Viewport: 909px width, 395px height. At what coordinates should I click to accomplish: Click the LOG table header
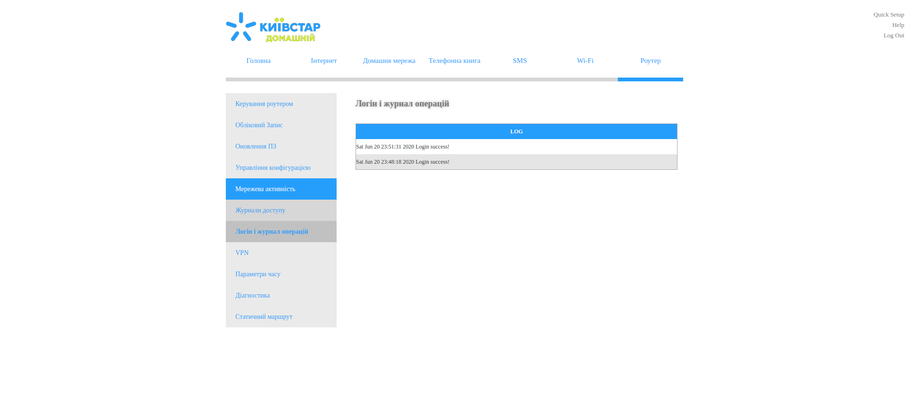pyautogui.click(x=516, y=132)
